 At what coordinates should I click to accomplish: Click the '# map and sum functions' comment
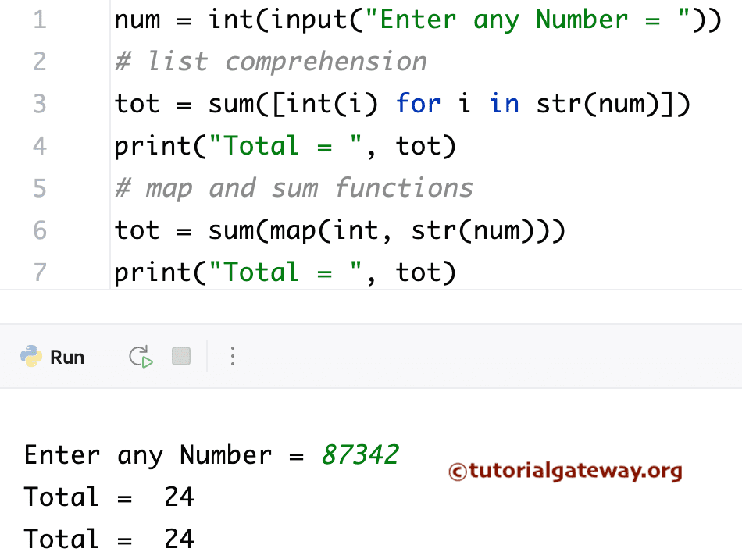click(x=294, y=188)
